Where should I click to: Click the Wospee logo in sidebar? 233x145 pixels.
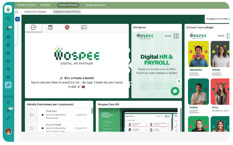(x=8, y=9)
